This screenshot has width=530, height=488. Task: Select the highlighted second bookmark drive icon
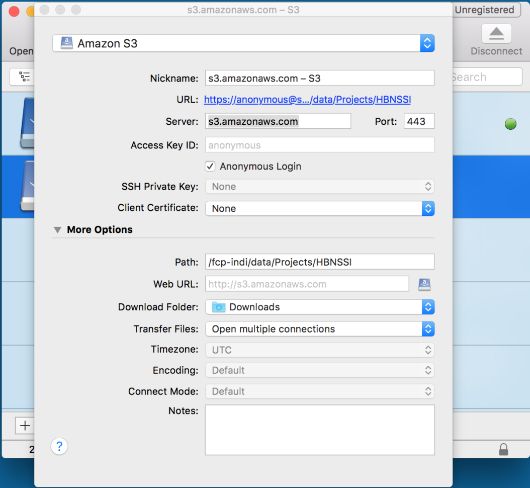27,186
